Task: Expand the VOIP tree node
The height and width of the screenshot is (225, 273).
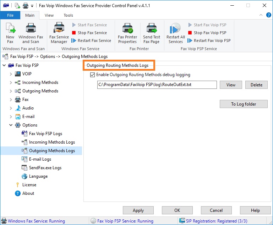Action: click(x=11, y=74)
